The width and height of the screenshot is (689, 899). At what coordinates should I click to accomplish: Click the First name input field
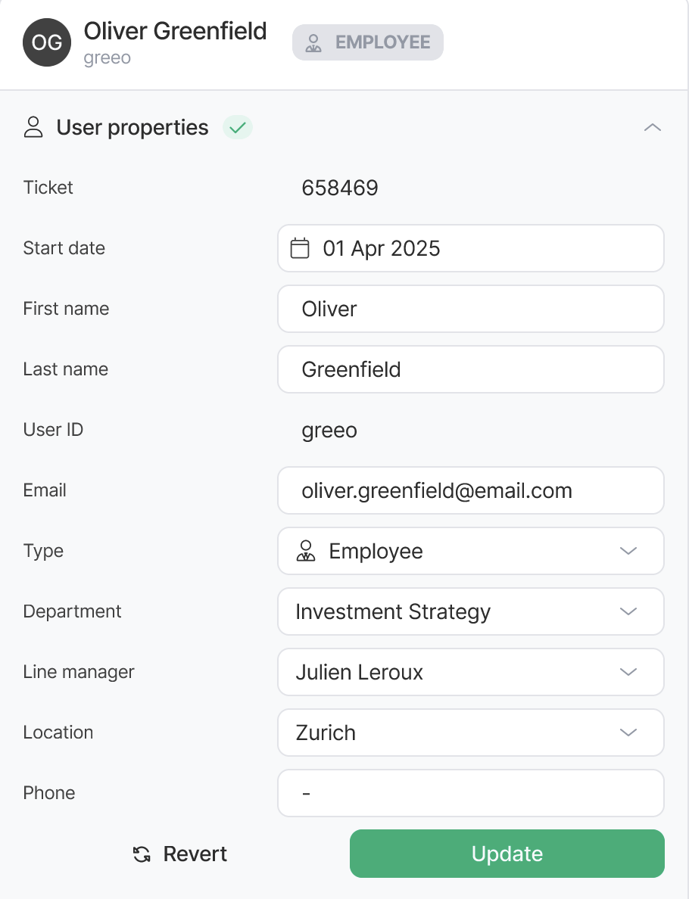[470, 309]
